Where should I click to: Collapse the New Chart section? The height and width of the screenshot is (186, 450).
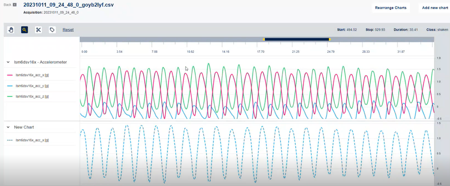pos(8,127)
